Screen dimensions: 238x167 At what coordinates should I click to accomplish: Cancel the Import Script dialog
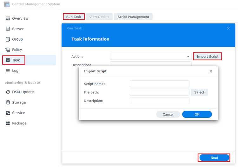(x=168, y=114)
